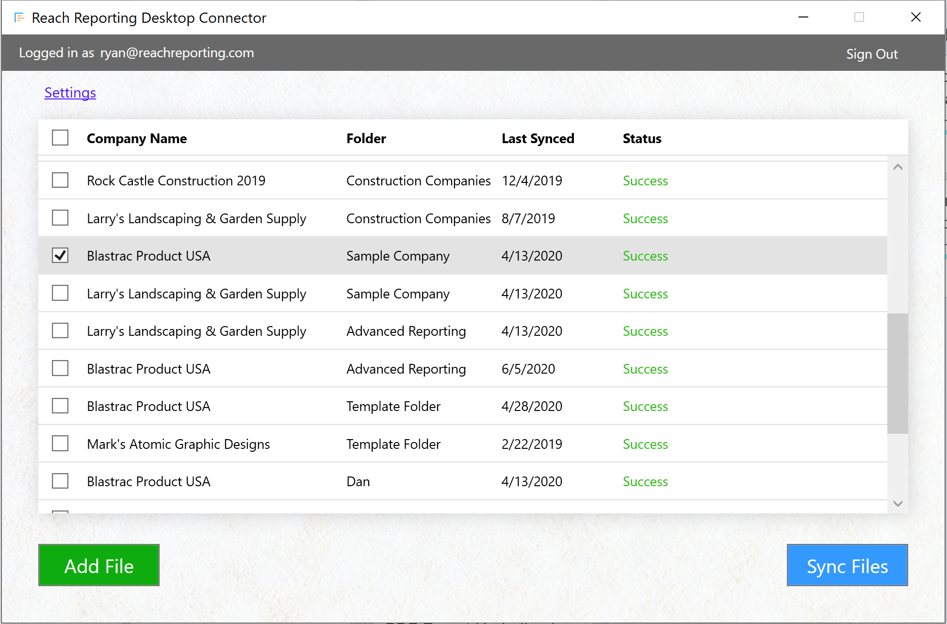Check Larry's Landscaping Sample Company row checkbox
Viewport: 947px width, 624px height.
click(x=60, y=293)
